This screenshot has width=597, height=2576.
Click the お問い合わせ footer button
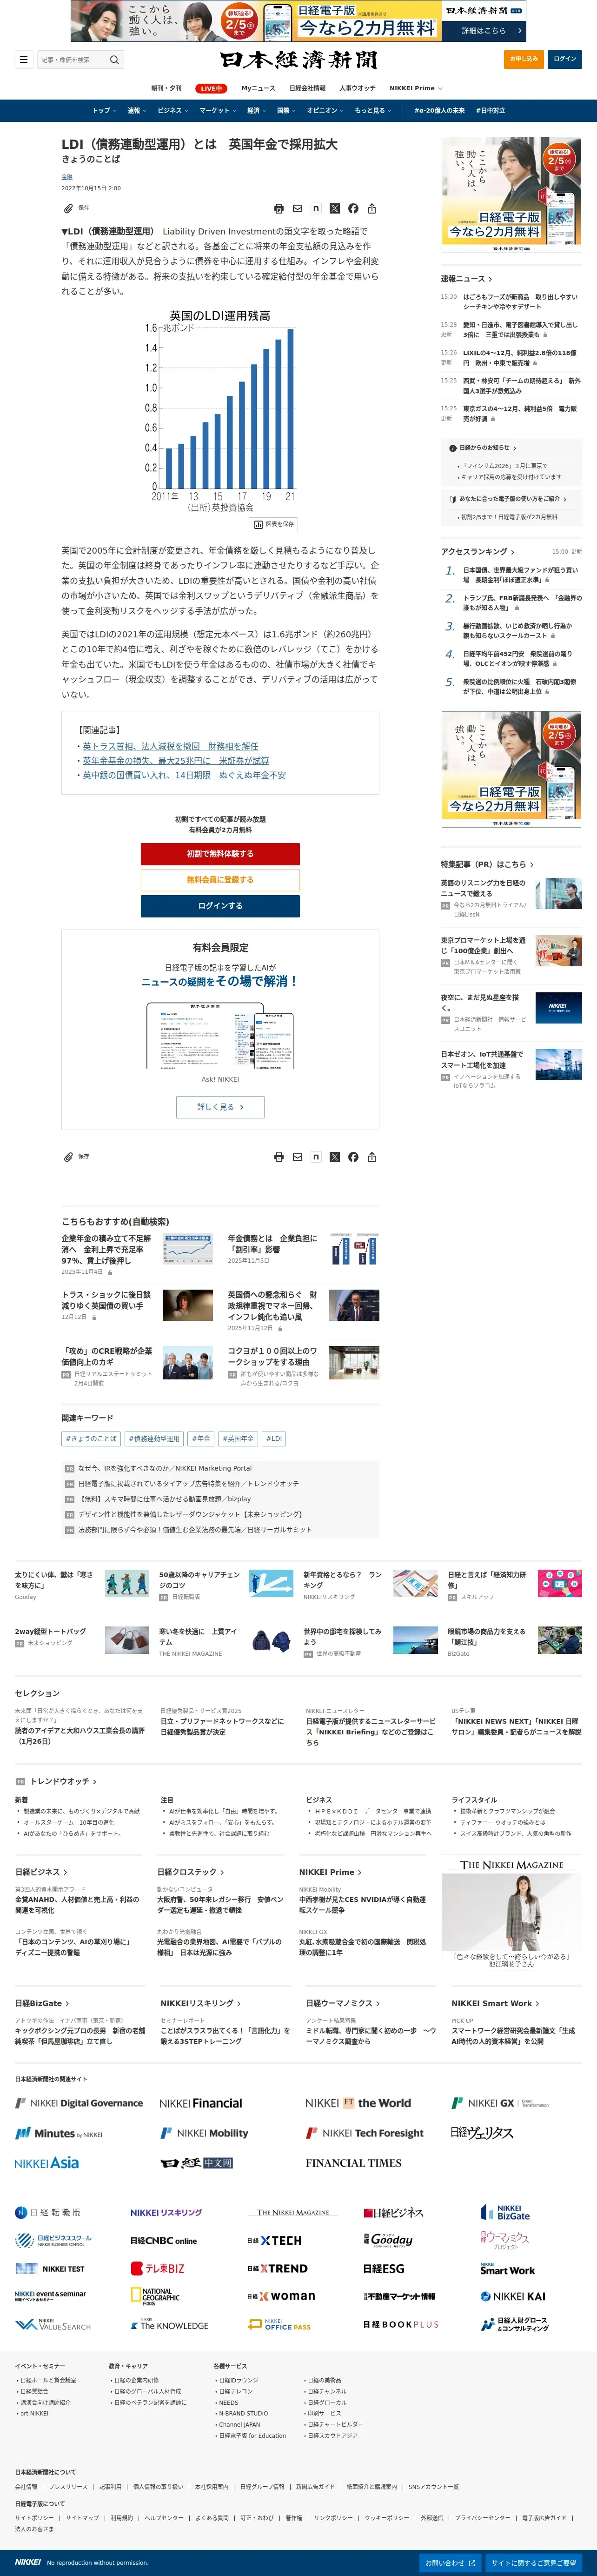(449, 2563)
